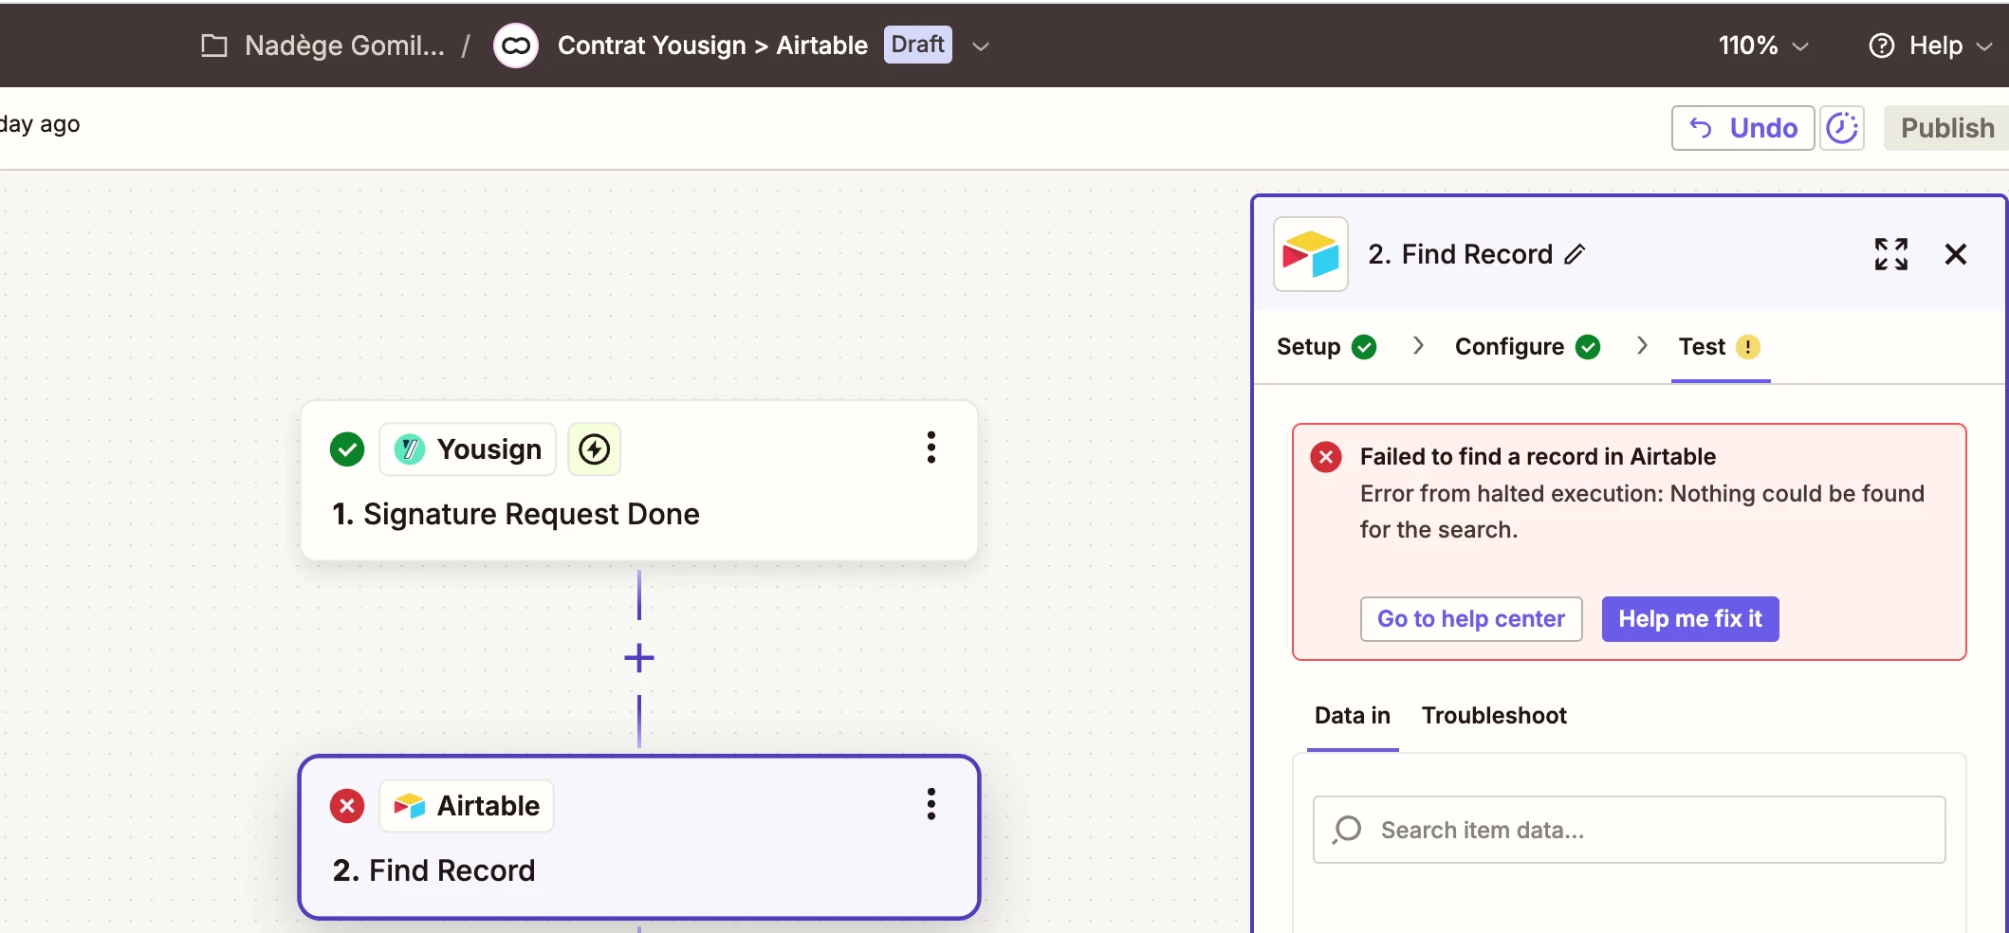
Task: Click the Zap loop logo icon
Action: click(x=516, y=46)
